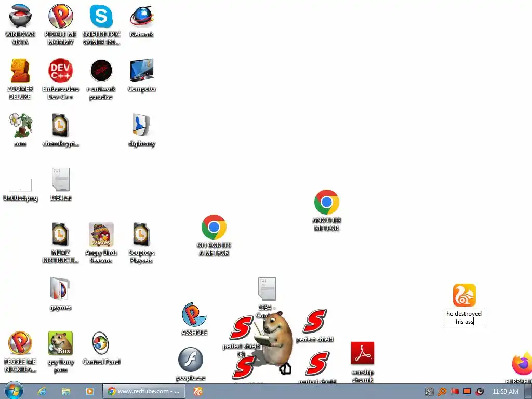Click the Control Panel desktop icon
Image resolution: width=532 pixels, height=399 pixels.
pyautogui.click(x=101, y=343)
